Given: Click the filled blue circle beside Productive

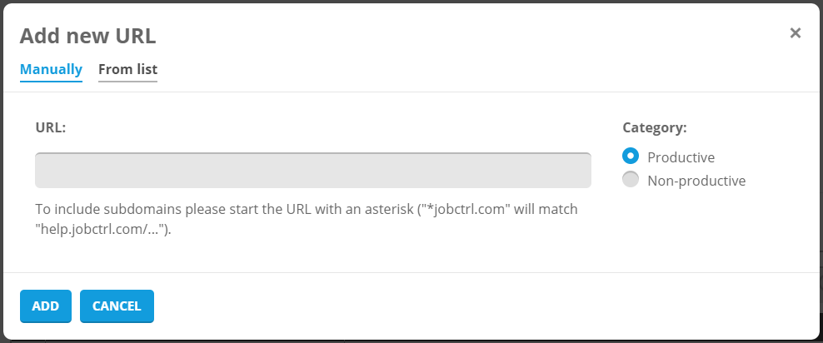Looking at the screenshot, I should [x=631, y=156].
